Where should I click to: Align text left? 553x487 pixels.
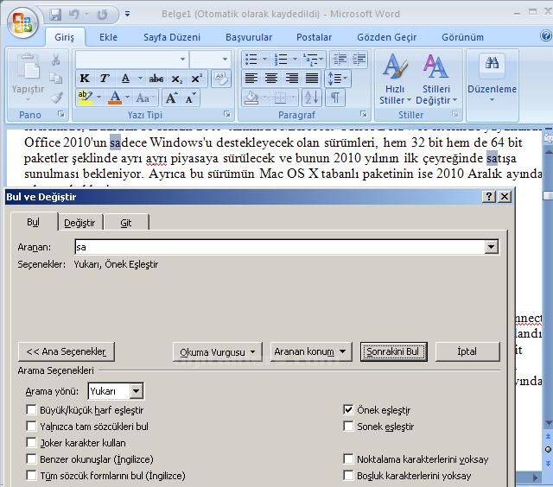(251, 79)
